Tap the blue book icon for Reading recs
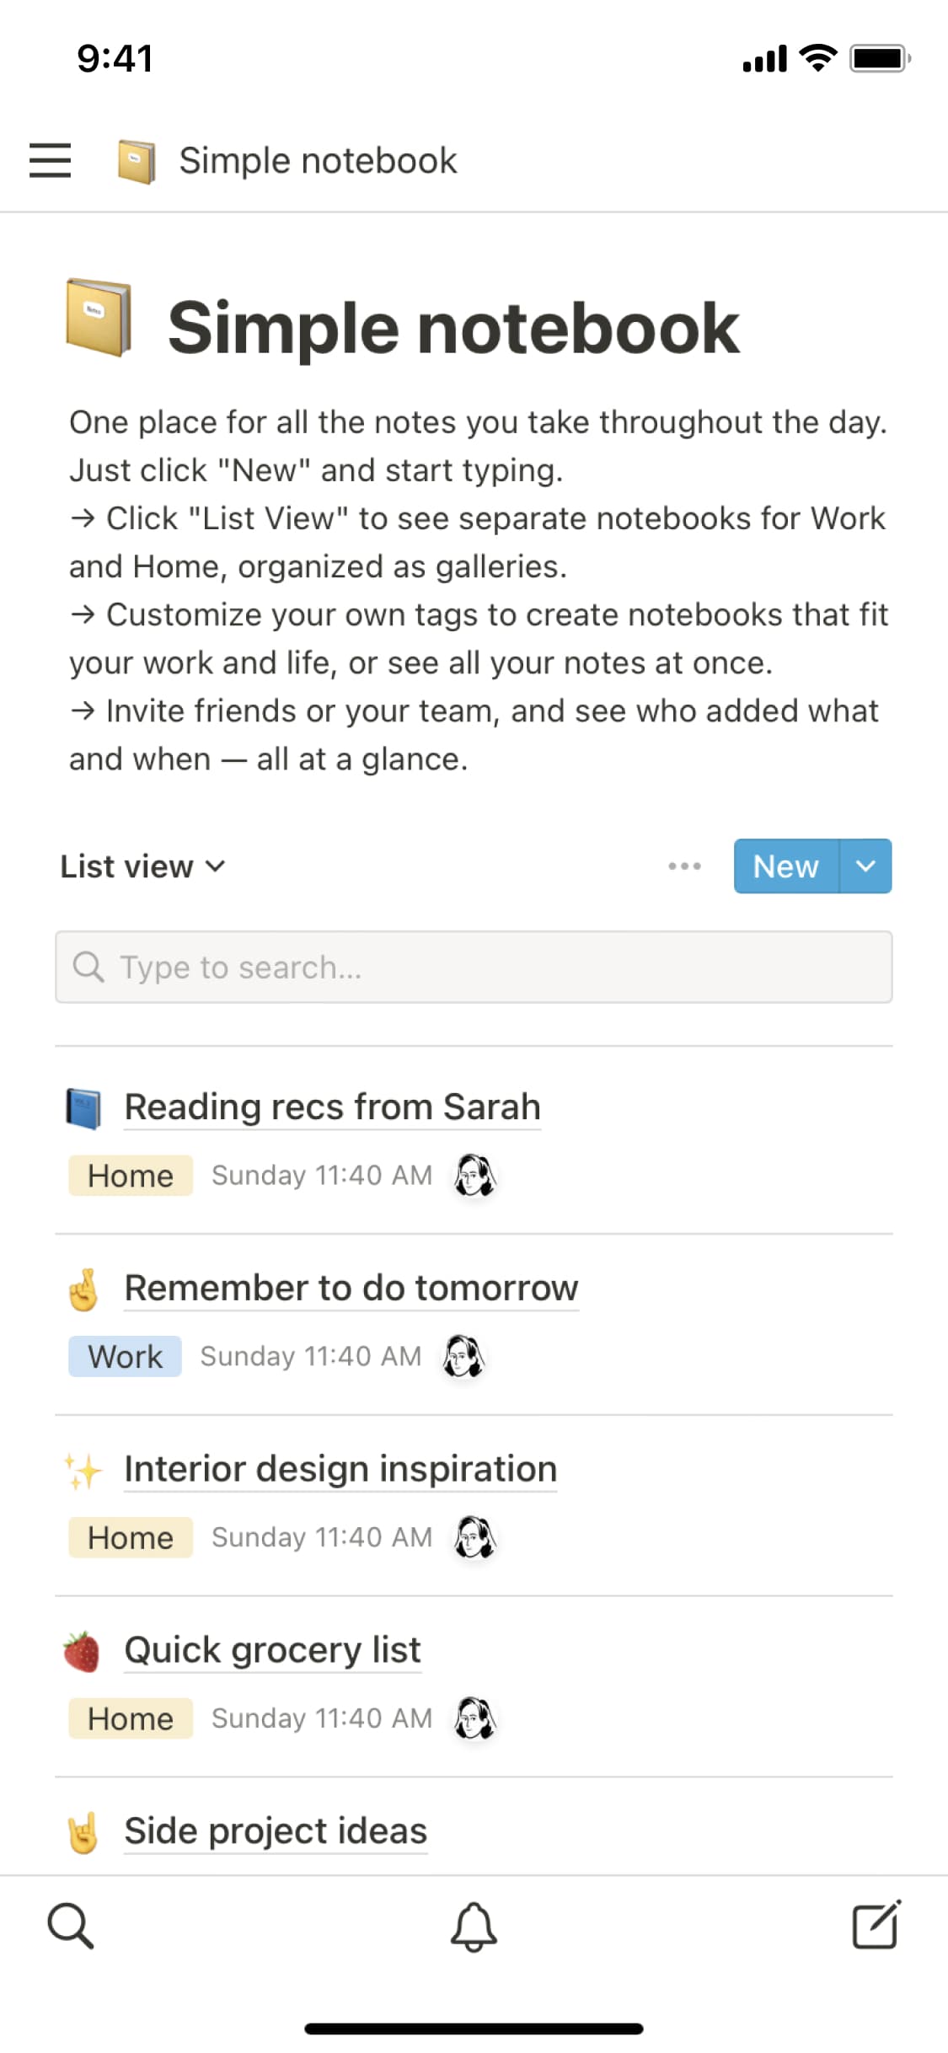Screen dimensions: 948x2053 coord(83,1108)
